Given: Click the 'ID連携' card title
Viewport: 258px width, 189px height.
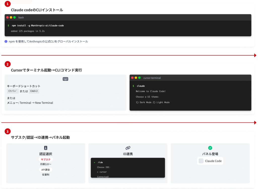Looking at the screenshot, I should [128, 154].
